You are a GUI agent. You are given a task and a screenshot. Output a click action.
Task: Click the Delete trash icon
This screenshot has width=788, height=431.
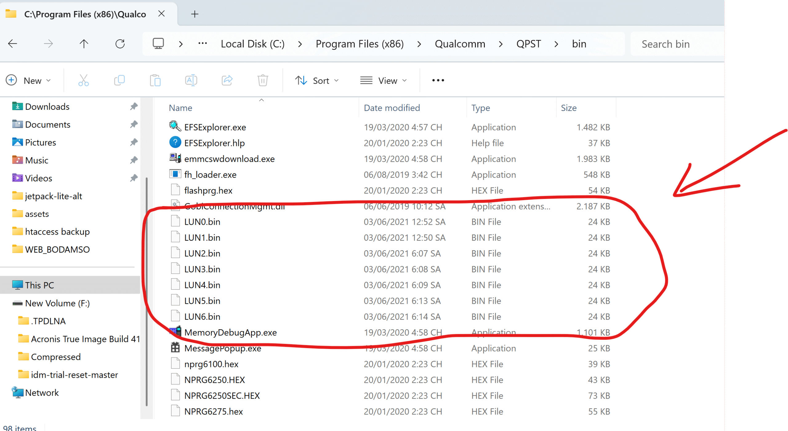263,81
